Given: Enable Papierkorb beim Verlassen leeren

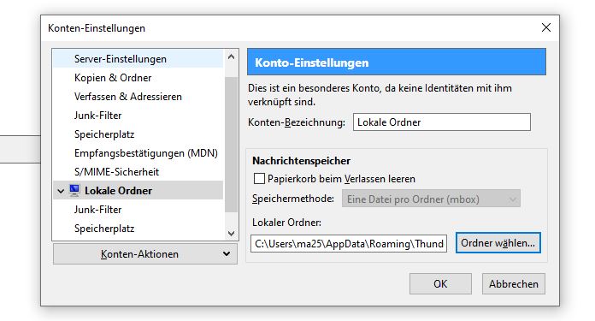Looking at the screenshot, I should [259, 179].
